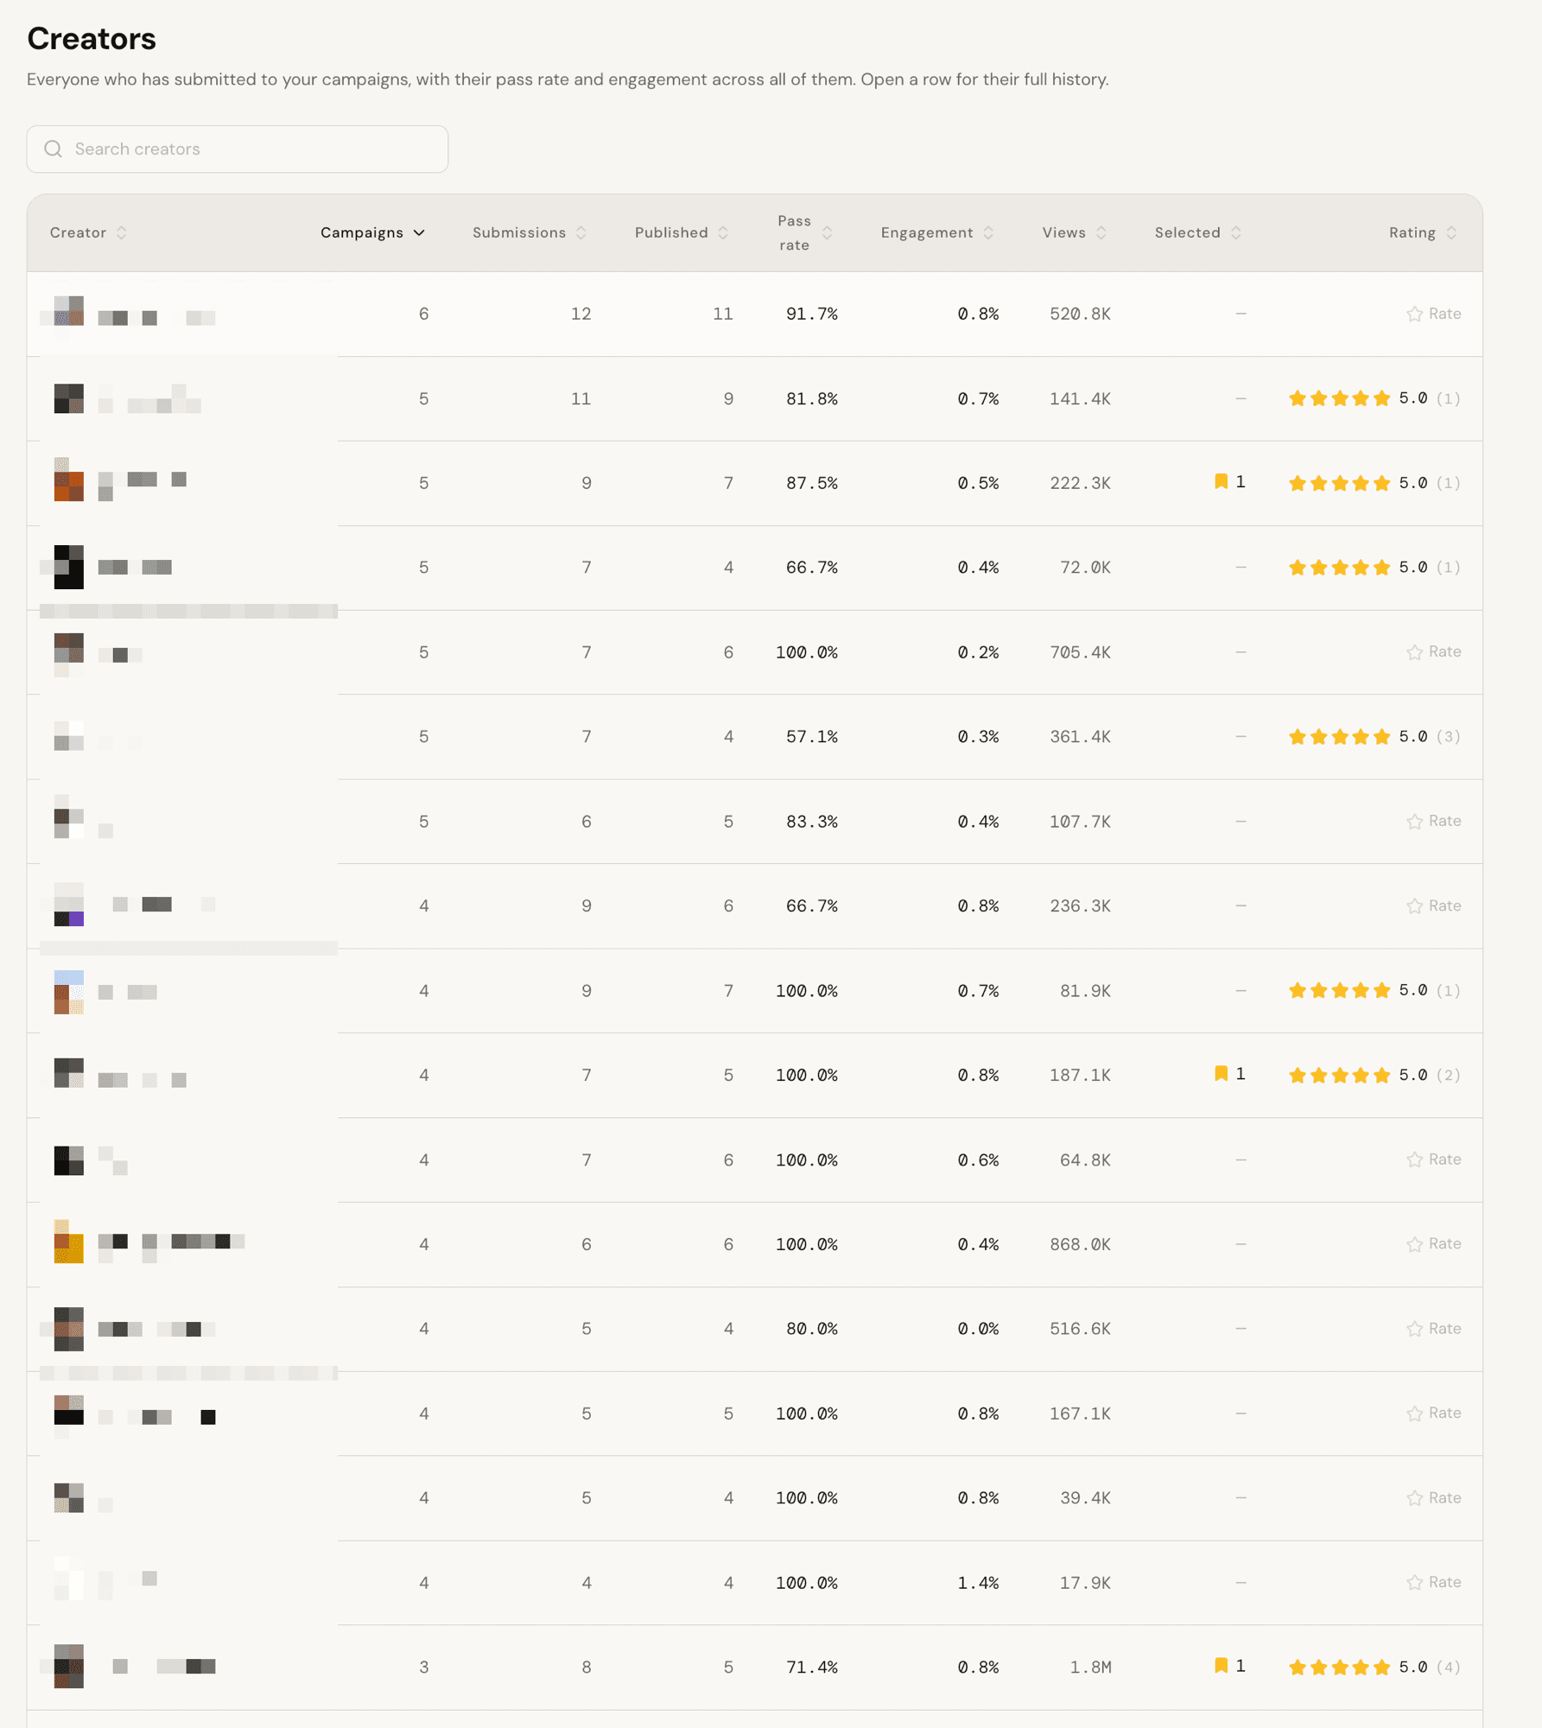1542x1728 pixels.
Task: Sort by Published column header
Action: [x=682, y=232]
